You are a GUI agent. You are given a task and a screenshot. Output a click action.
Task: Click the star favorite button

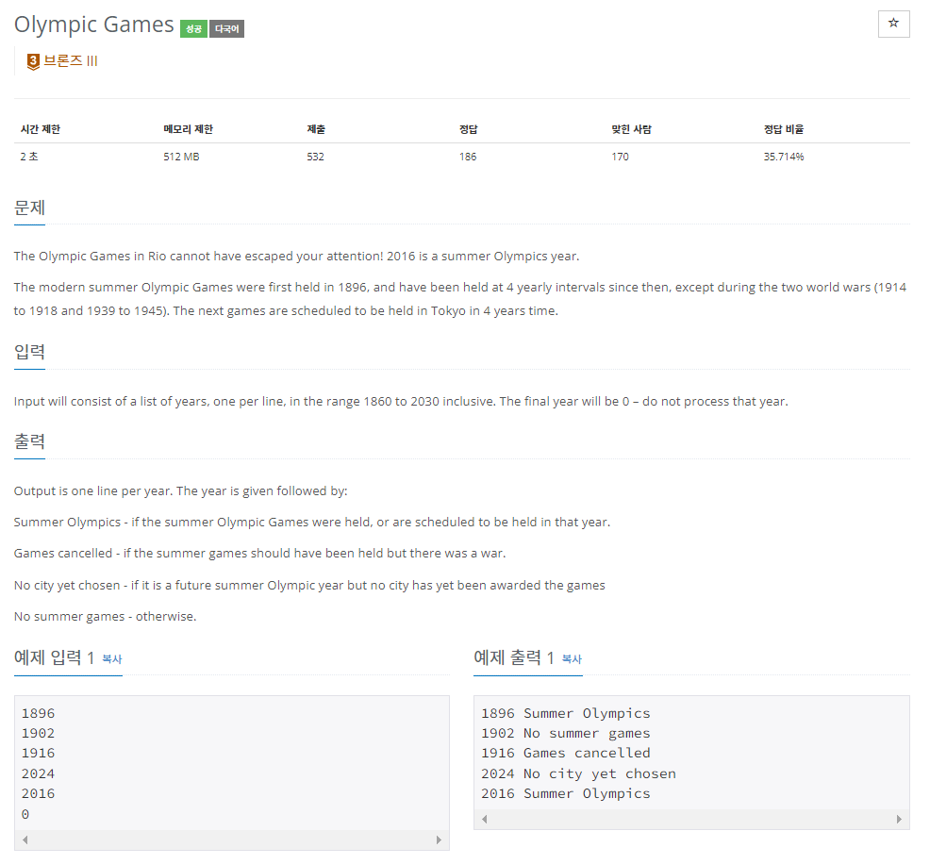click(893, 24)
